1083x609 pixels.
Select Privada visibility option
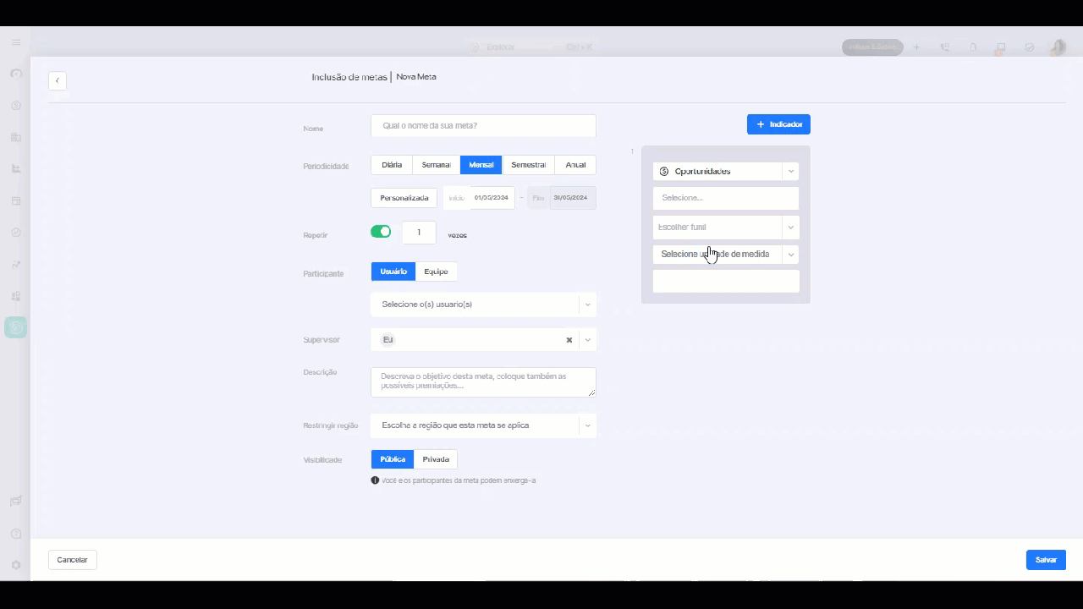[436, 459]
